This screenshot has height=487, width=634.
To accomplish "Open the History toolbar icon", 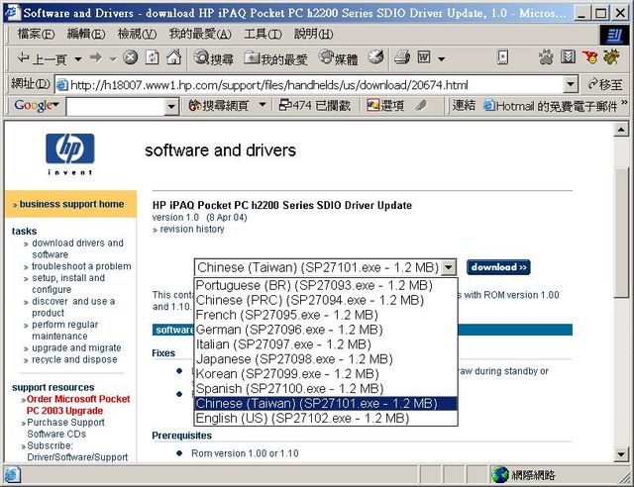I will point(375,57).
